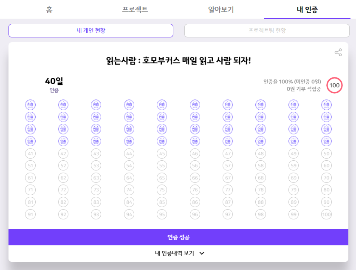356x270 pixels.
Task: Click the share icon on the card
Action: tap(338, 52)
